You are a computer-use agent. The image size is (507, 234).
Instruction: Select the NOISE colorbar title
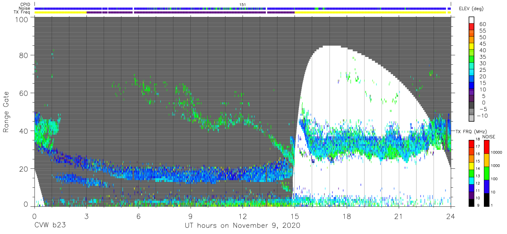[x=488, y=137]
